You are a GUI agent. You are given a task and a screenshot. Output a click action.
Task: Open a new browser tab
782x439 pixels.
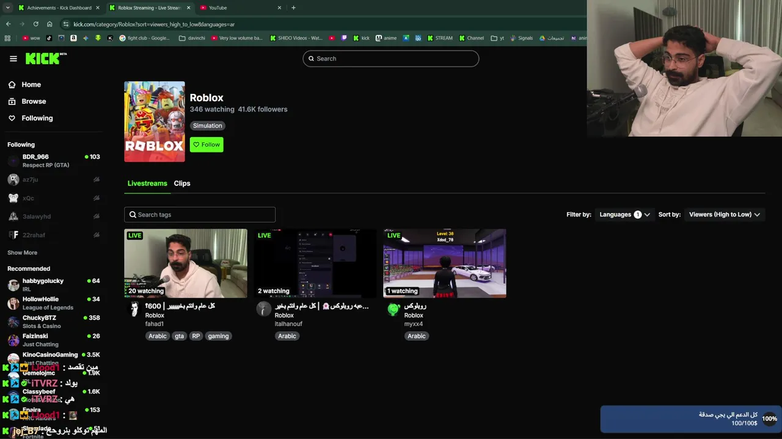pyautogui.click(x=293, y=8)
